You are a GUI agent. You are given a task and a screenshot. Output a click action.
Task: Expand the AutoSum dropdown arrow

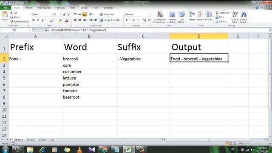(230, 13)
